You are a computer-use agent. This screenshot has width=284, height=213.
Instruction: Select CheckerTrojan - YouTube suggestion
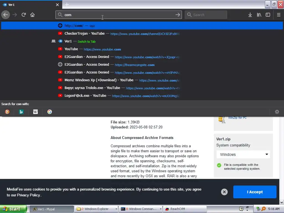[142, 34]
